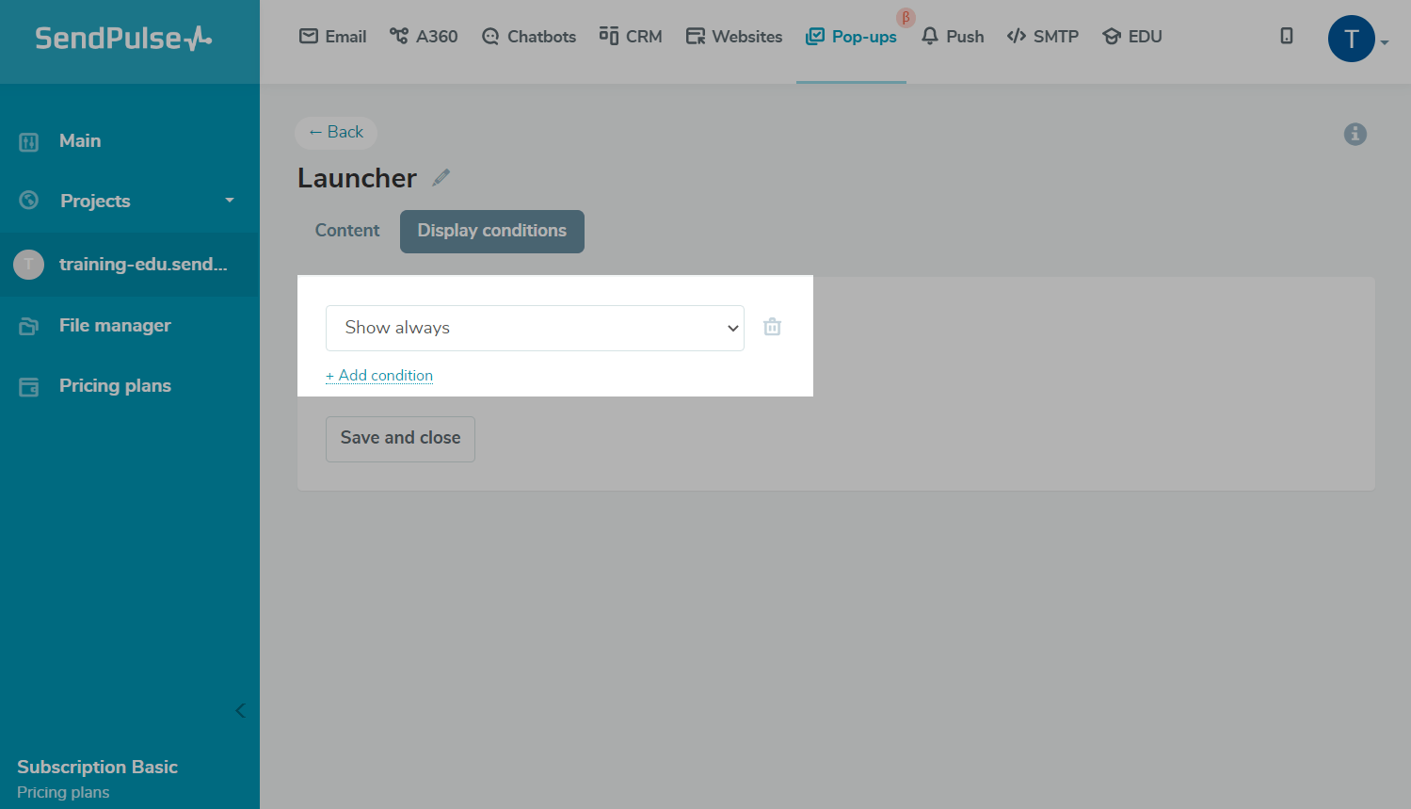Collapse the sidebar with the chevron arrow

pos(240,710)
